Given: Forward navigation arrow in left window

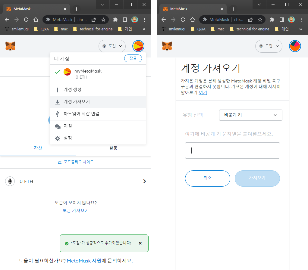Looking at the screenshot, I should tap(17, 20).
